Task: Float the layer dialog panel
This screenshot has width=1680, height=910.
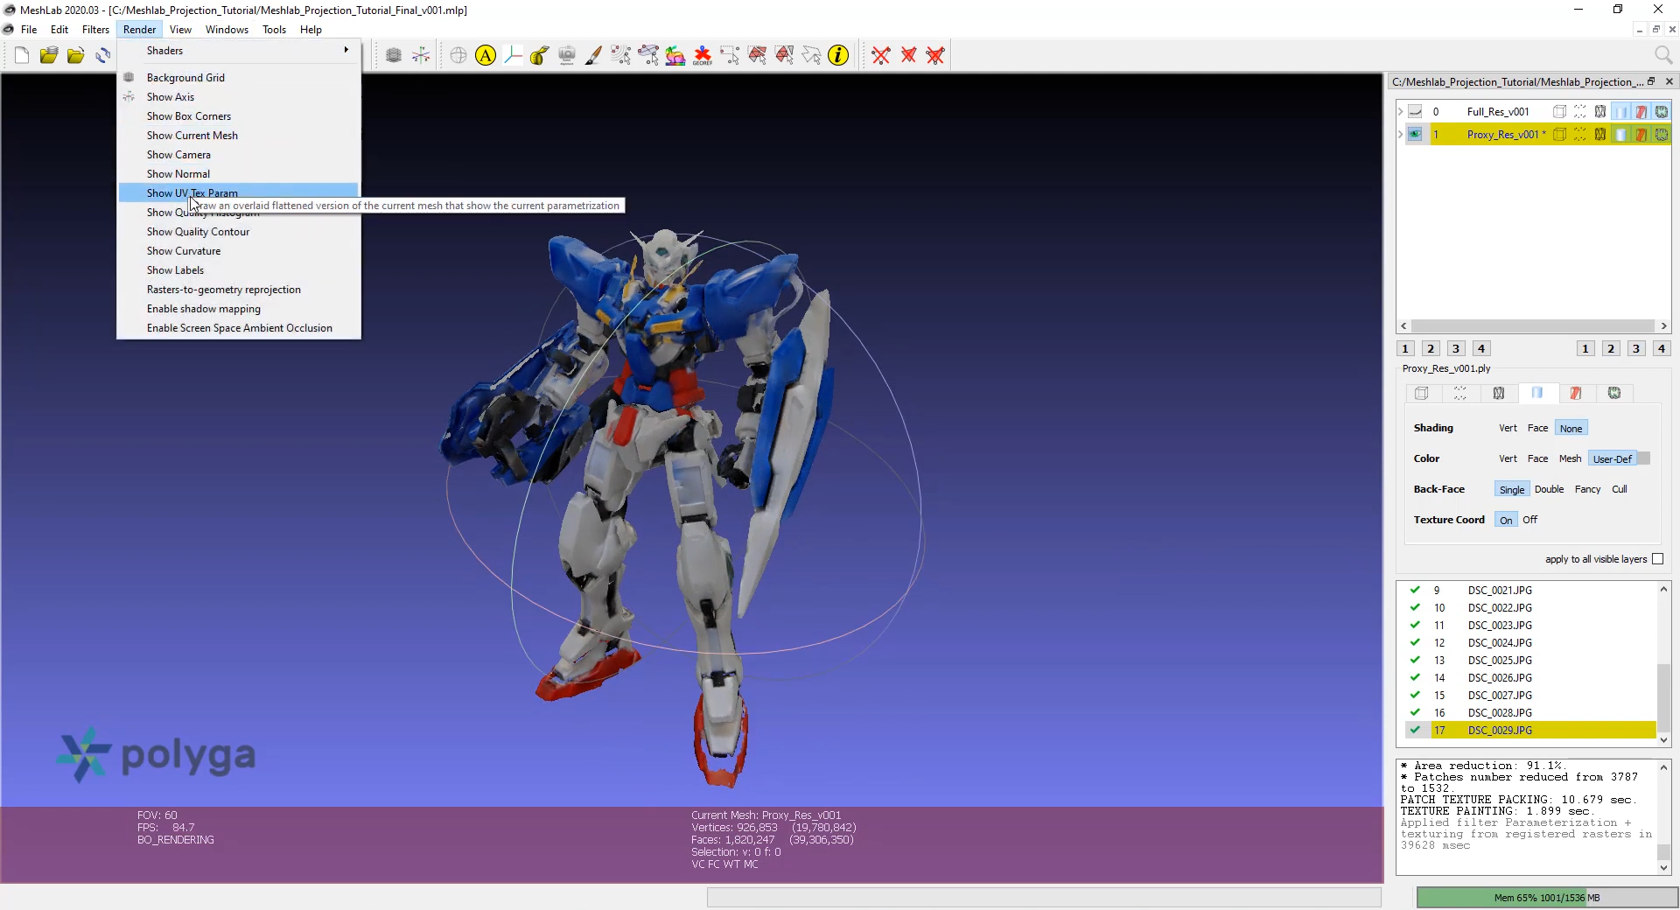Action: point(1651,81)
